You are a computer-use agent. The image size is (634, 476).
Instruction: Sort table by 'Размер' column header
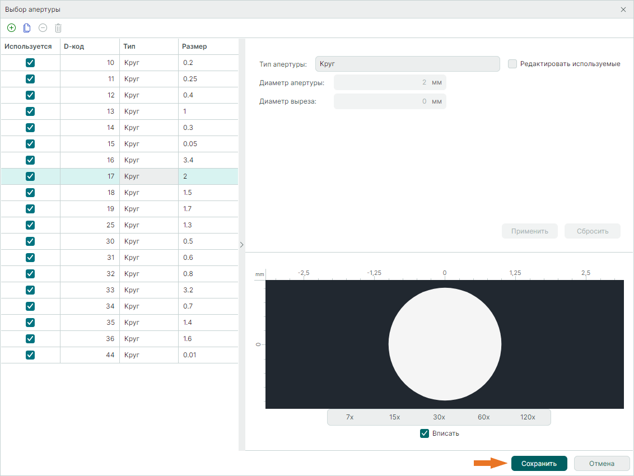click(x=207, y=46)
